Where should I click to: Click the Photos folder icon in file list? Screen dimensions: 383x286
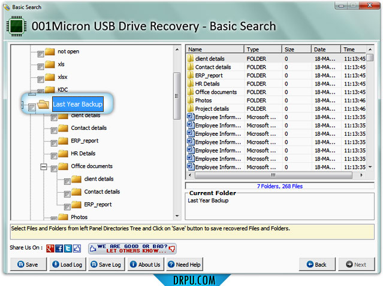[191, 100]
